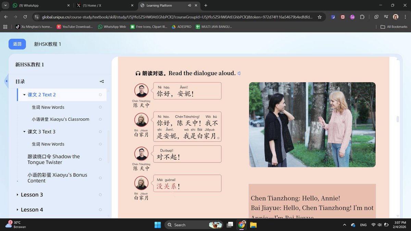Collapse the left sidebar arrow handle
Viewport: 411px width, 231px height.
click(6, 81)
